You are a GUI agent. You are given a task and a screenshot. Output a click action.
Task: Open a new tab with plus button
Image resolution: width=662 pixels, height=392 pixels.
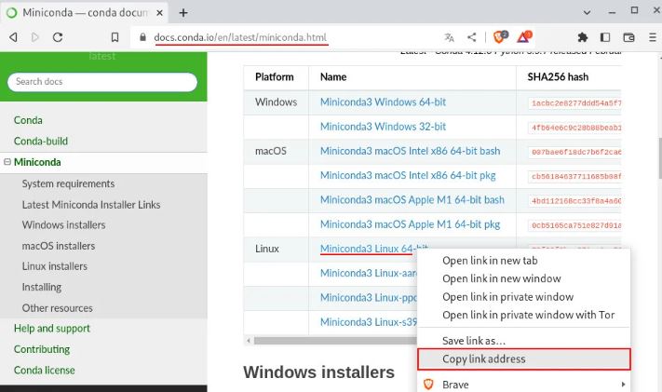pos(183,13)
